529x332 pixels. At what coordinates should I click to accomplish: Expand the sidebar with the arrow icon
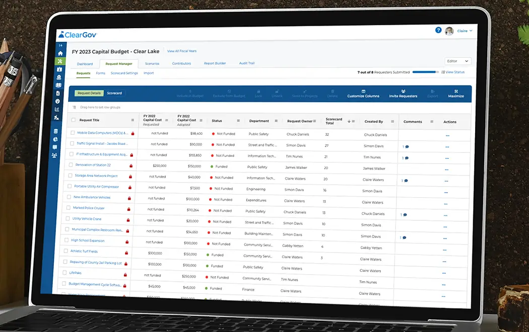pyautogui.click(x=61, y=45)
